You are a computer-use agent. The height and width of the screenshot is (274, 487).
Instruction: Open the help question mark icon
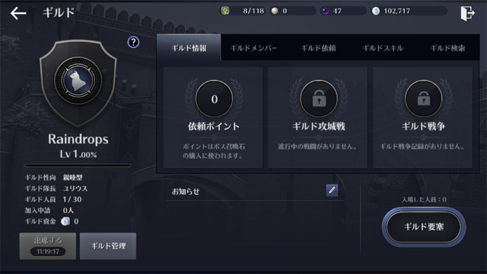pos(133,42)
